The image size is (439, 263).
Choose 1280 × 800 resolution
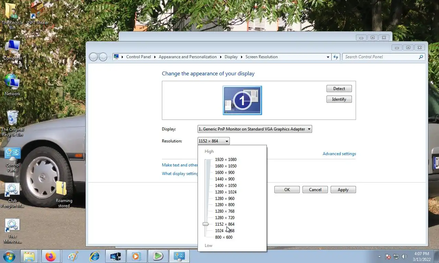pyautogui.click(x=225, y=205)
